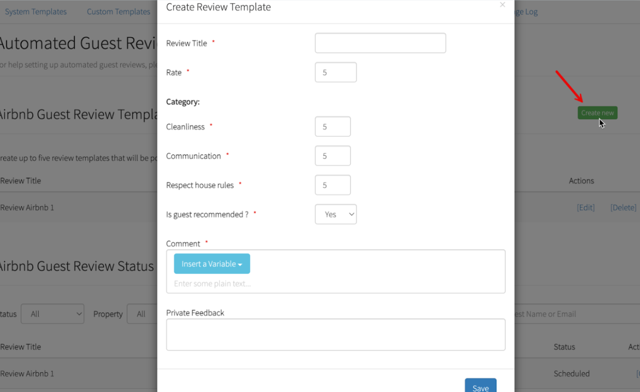The width and height of the screenshot is (640, 392).
Task: Click the green Create new button
Action: click(597, 113)
